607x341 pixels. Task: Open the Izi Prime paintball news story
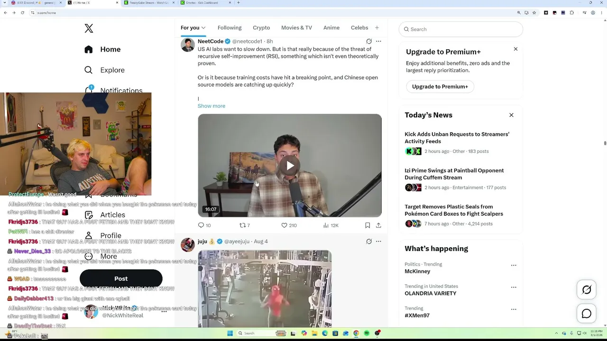tap(454, 174)
